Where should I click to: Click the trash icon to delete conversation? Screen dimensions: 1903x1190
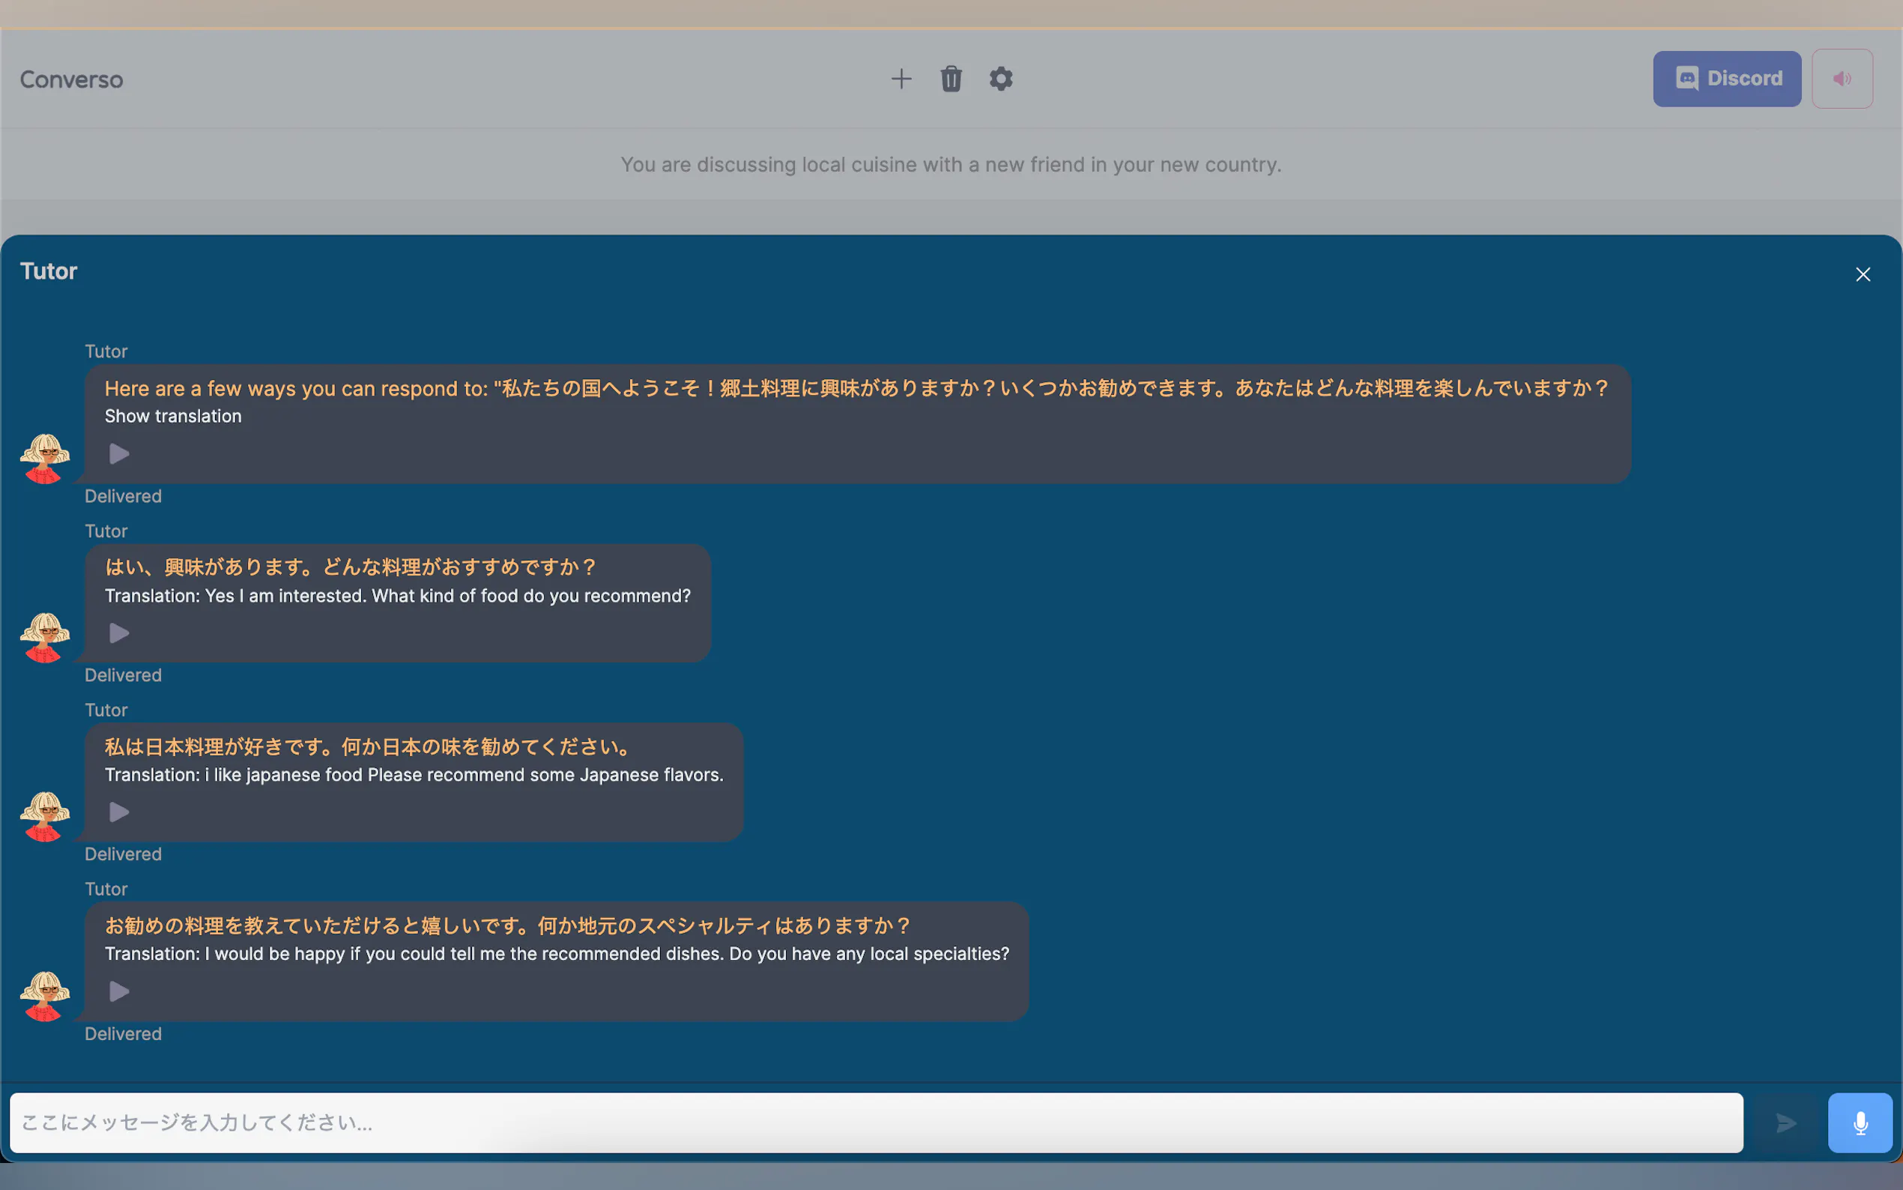coord(950,79)
